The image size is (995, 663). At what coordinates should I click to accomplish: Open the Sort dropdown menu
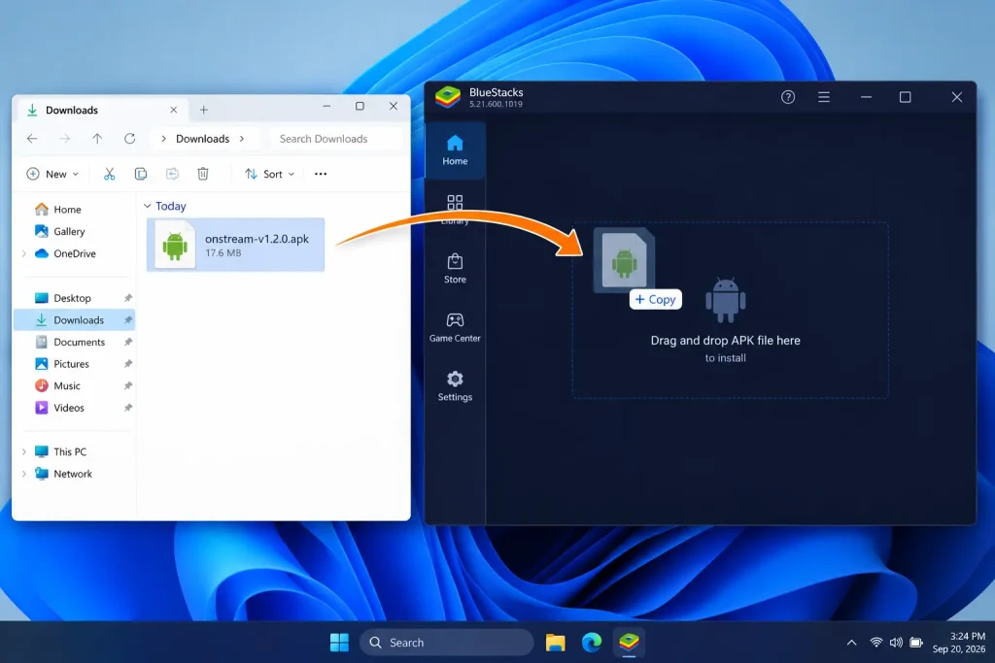[x=270, y=174]
